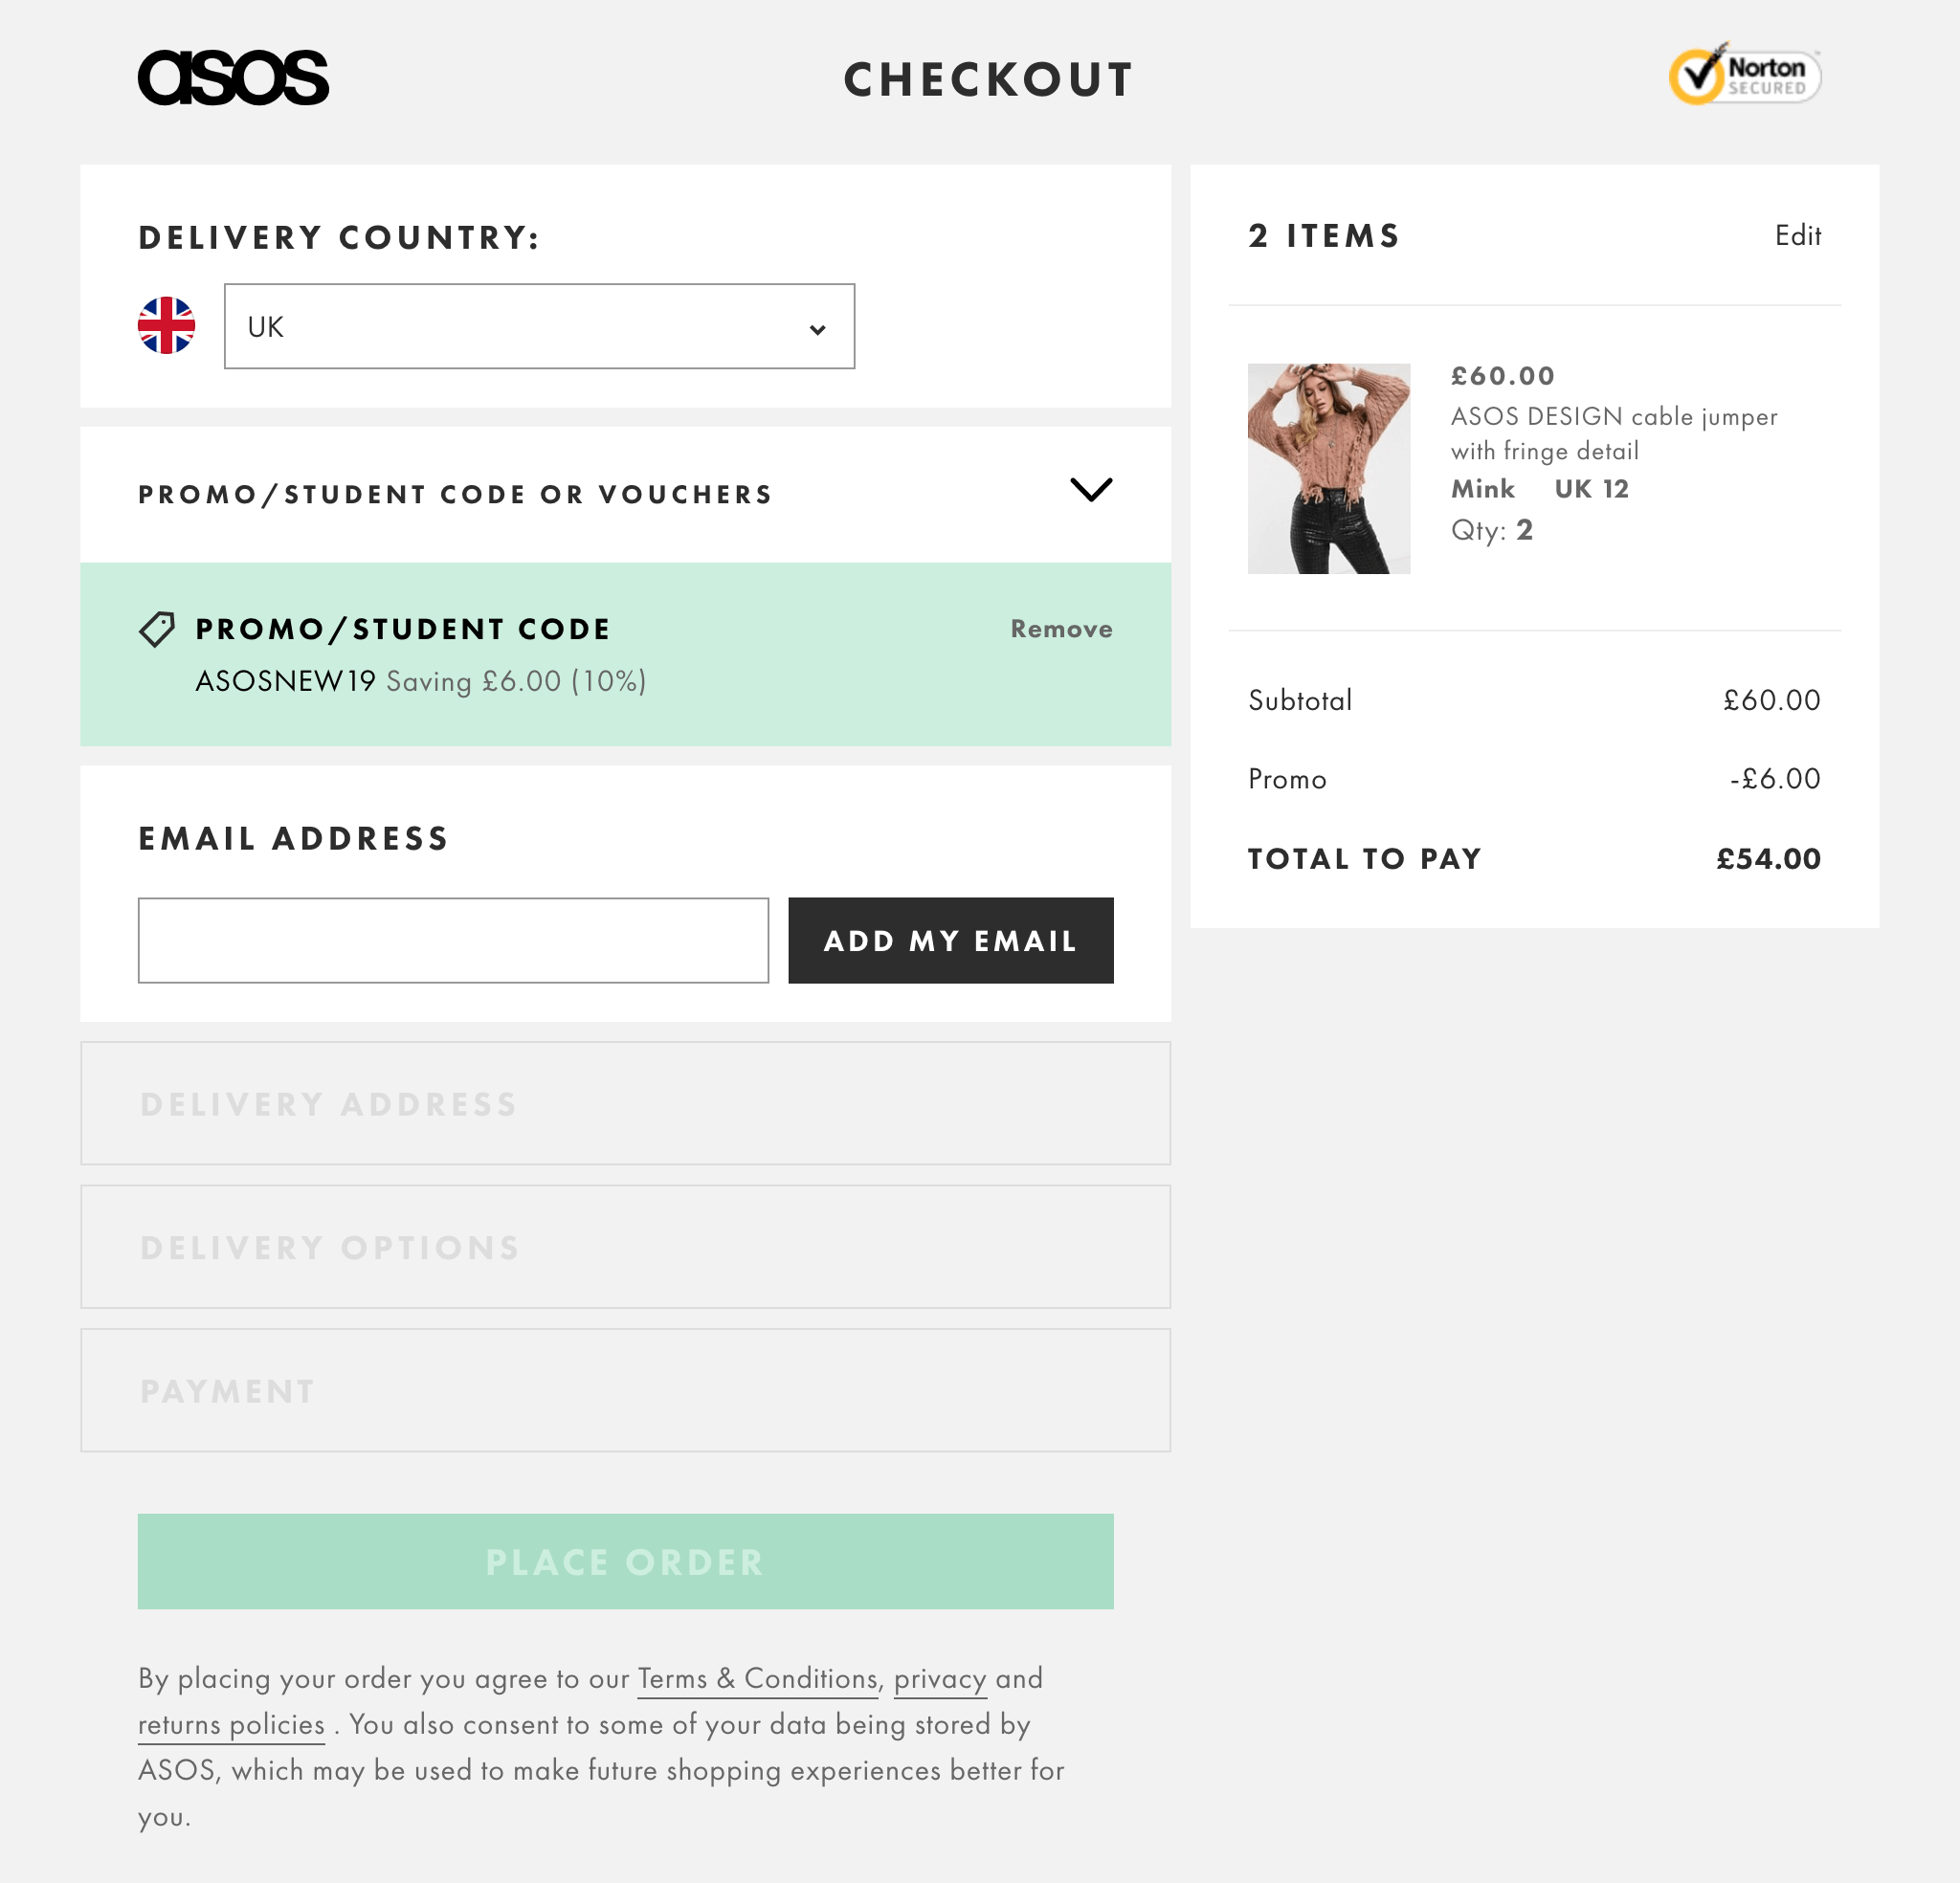Screen dimensions: 1960x1883
Task: Open the Terms & Conditions link
Action: (x=756, y=1680)
